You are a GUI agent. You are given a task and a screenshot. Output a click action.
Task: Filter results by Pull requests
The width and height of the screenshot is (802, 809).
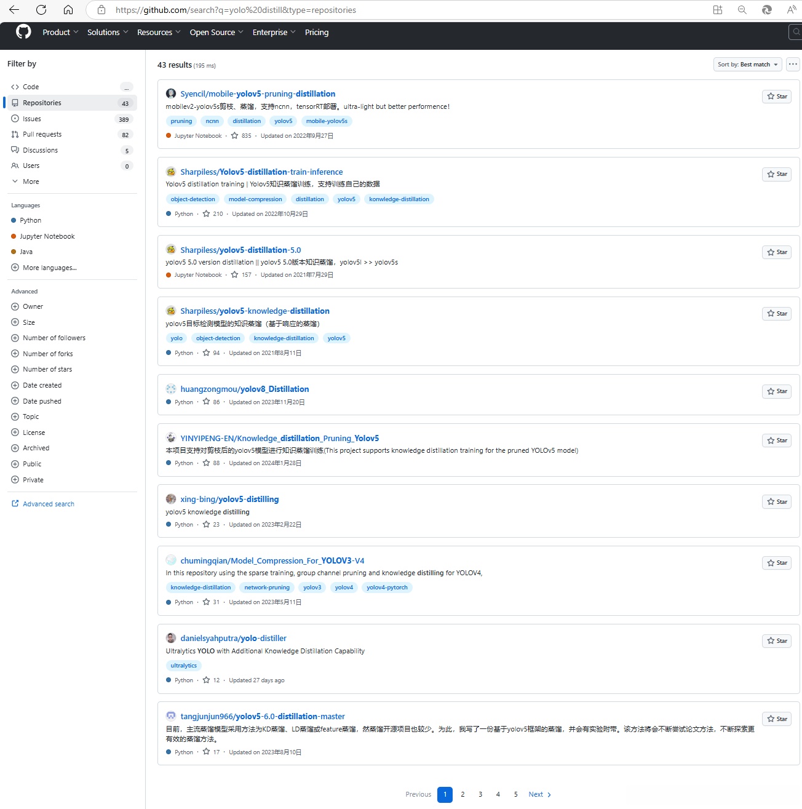click(x=71, y=134)
